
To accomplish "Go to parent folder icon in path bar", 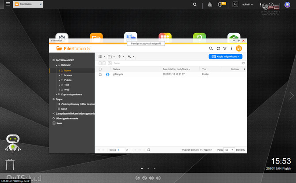I will point(110,63).
